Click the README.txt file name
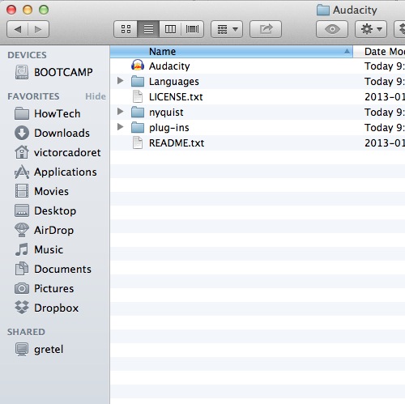Image resolution: width=405 pixels, height=404 pixels. 177,143
